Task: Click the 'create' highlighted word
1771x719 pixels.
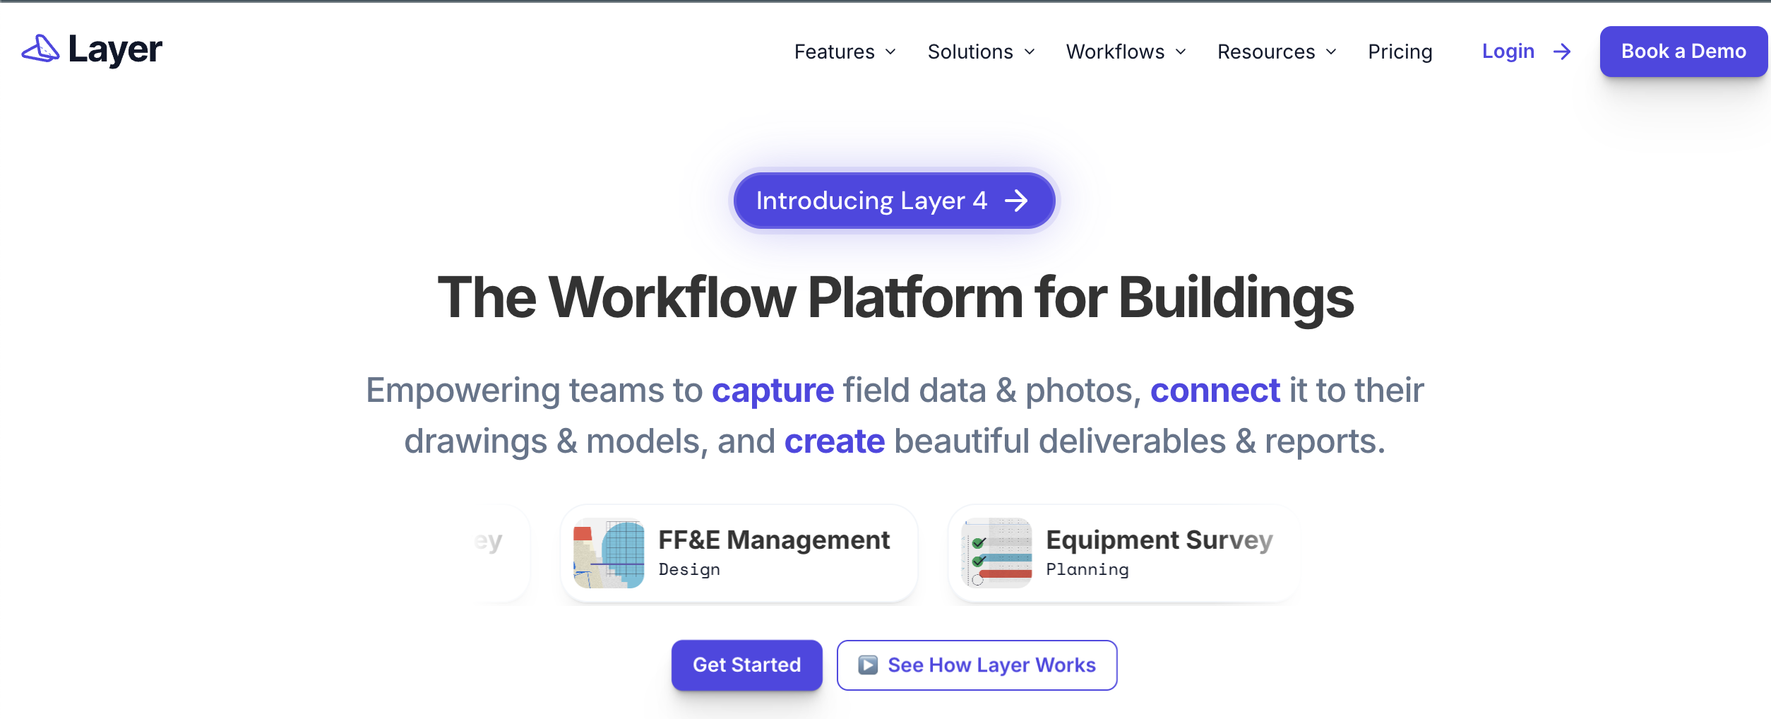Action: (x=834, y=441)
